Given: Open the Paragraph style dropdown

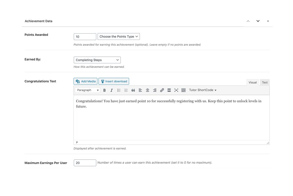Looking at the screenshot, I should (87, 90).
